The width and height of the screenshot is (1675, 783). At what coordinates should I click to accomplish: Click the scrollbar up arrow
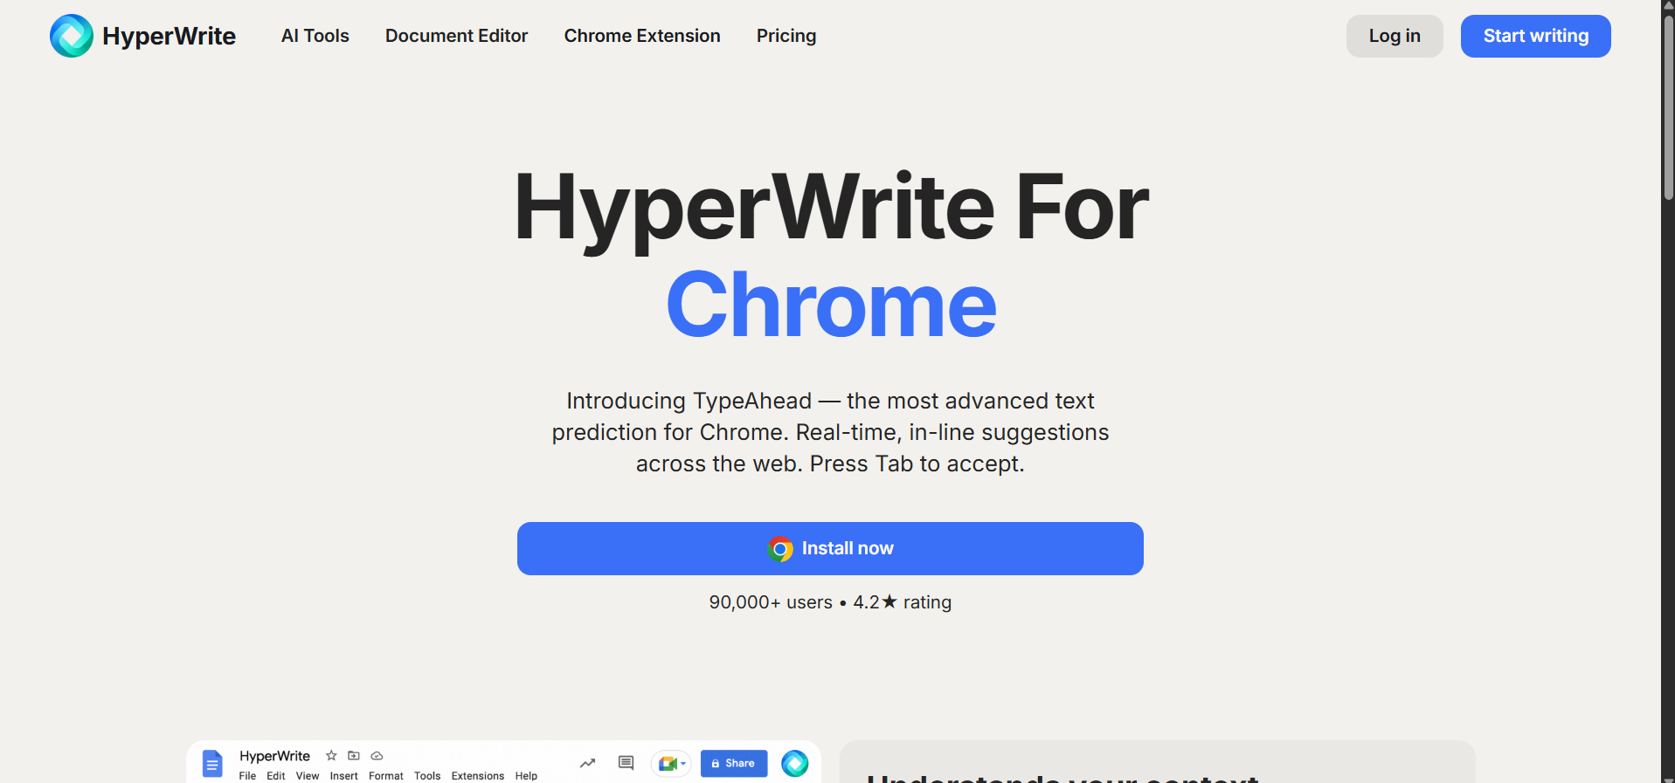(1668, 6)
